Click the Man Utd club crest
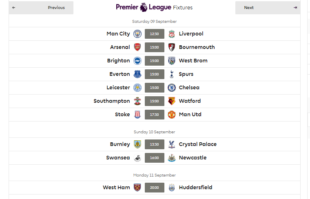 [x=172, y=115]
